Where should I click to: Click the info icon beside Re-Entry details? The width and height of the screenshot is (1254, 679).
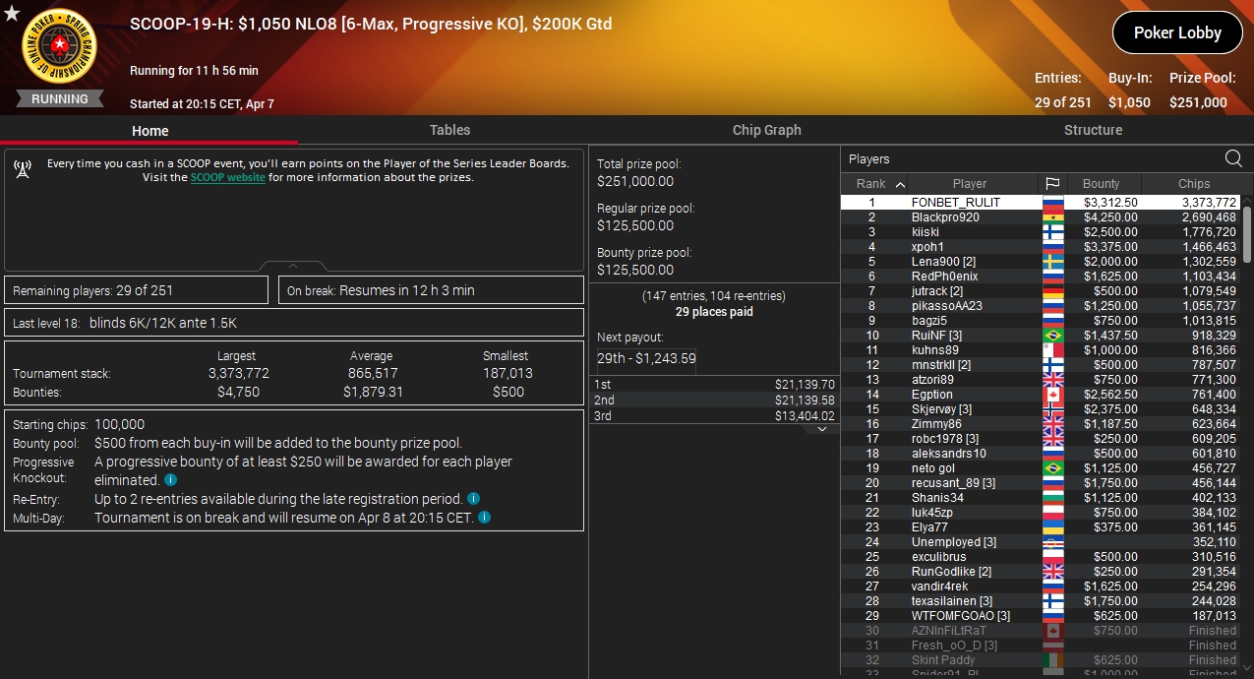coord(474,499)
